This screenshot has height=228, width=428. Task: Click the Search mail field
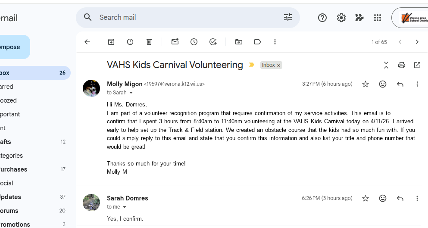click(185, 17)
